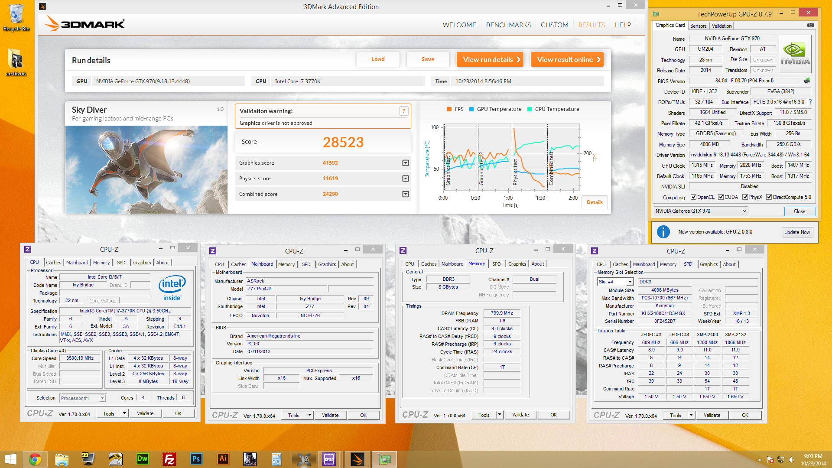Open the Recycle Bin desktop icon
The image size is (832, 468).
[x=16, y=18]
